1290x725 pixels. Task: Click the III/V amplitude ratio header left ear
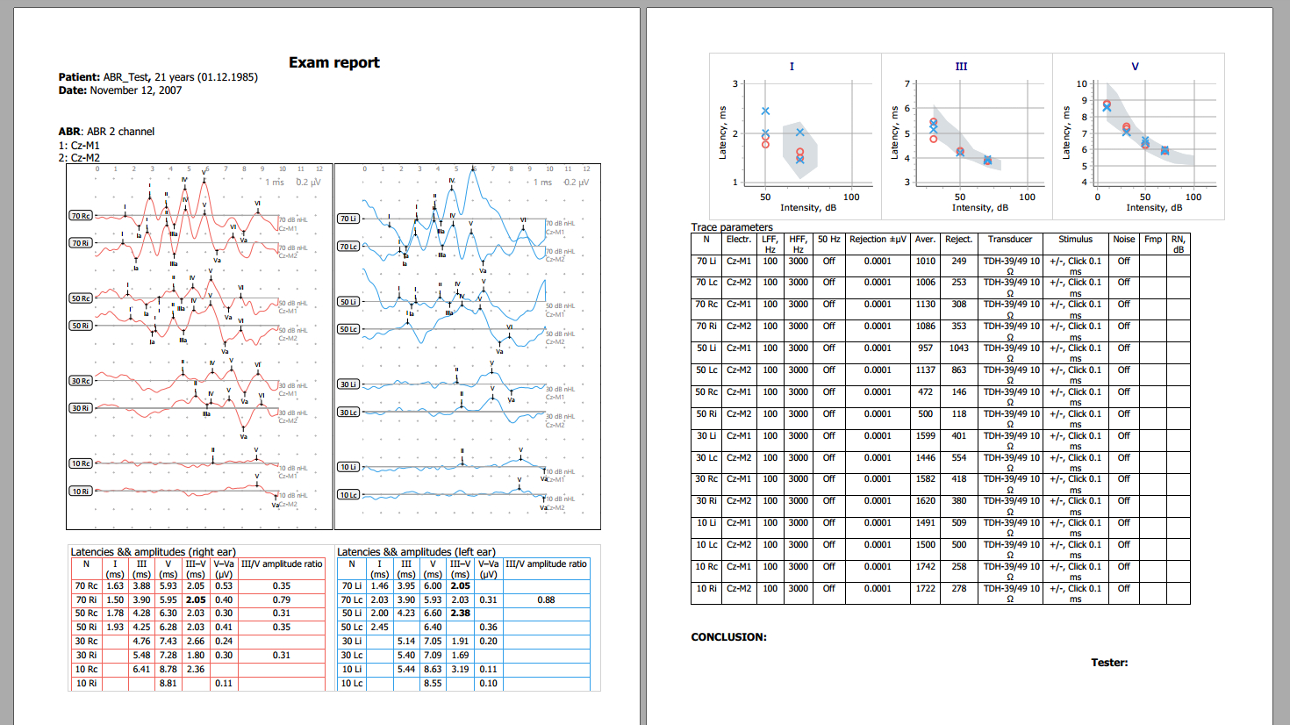click(x=546, y=563)
